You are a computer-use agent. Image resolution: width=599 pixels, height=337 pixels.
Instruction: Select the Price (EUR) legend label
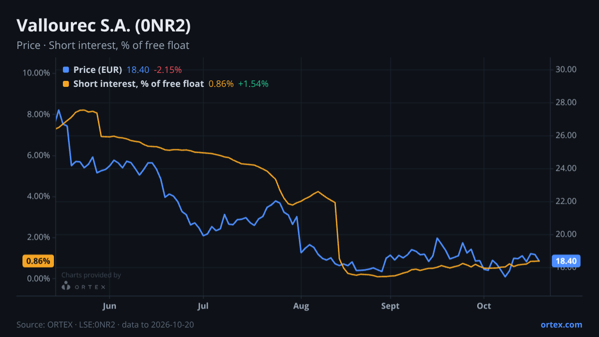[x=97, y=70]
